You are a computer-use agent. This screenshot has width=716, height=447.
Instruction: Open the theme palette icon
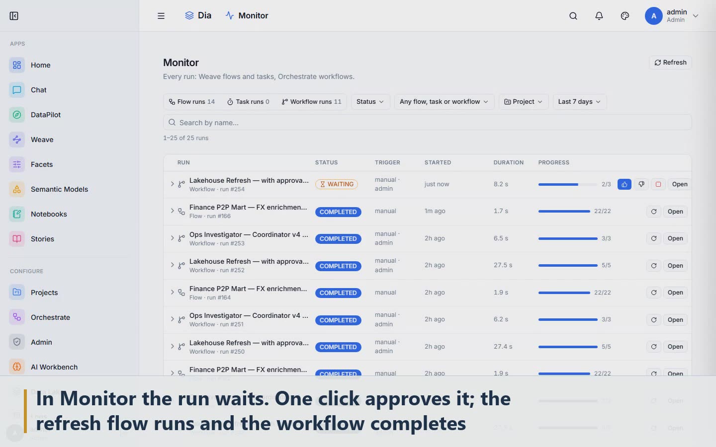625,16
